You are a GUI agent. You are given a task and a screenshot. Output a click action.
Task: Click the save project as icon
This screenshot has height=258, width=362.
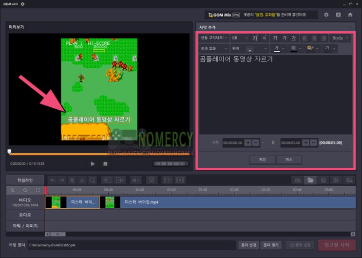point(336,180)
